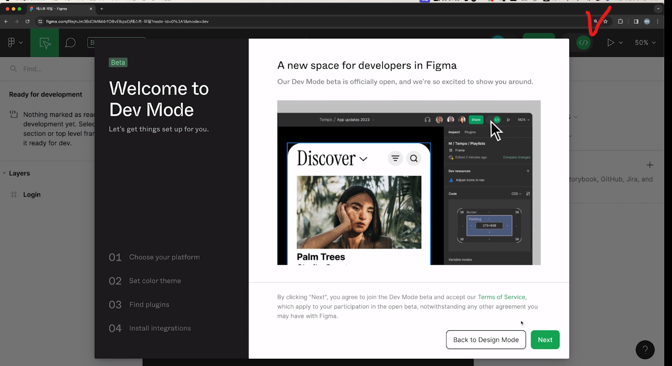The image size is (672, 366).
Task: Open Chrome three-dot menu
Action: [658, 22]
